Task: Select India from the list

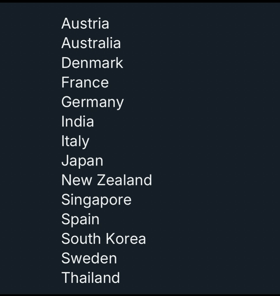Action: [78, 121]
